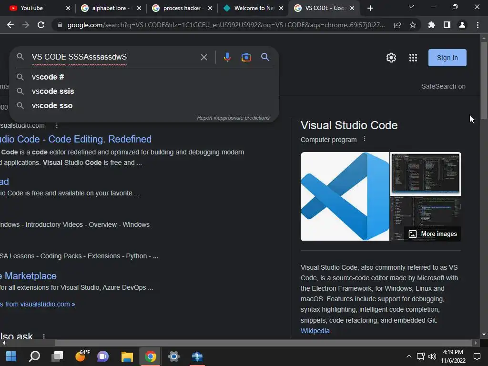Open 'from visualstudio.com »' more results link
488x366 pixels.
(x=38, y=304)
